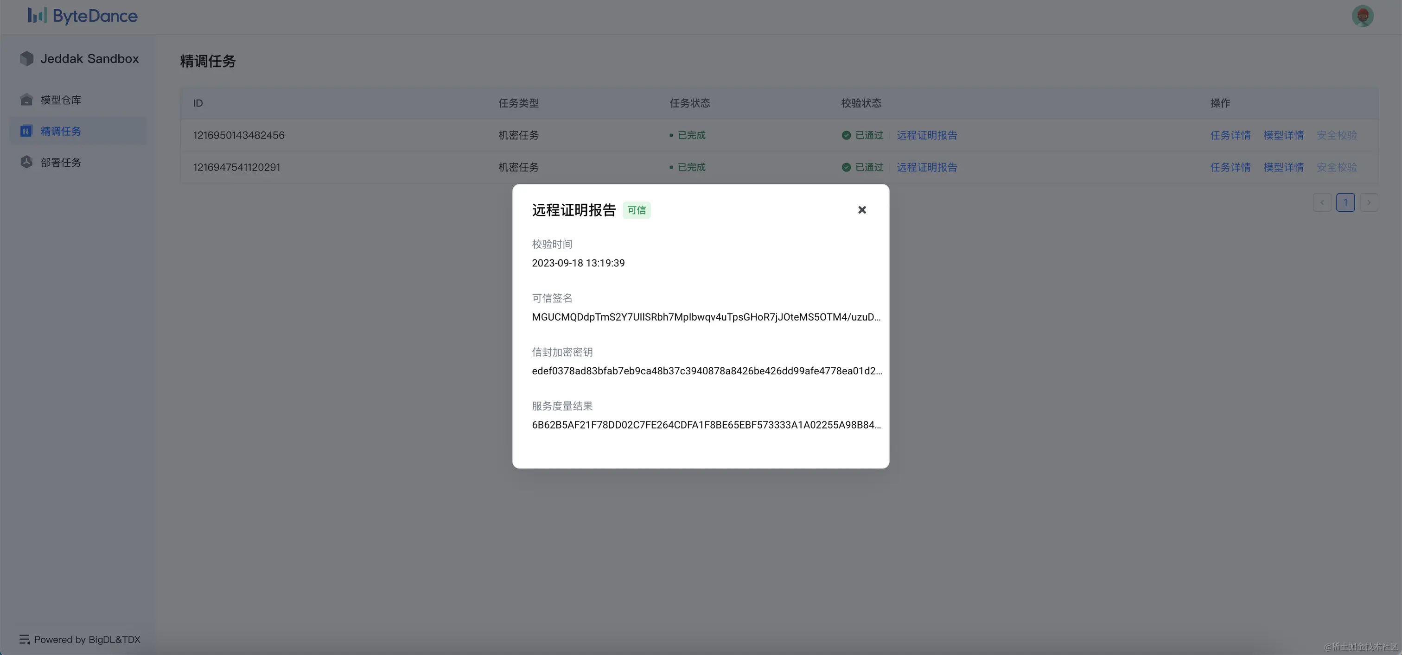Click green passed check icon in first row
The height and width of the screenshot is (655, 1402).
pos(846,135)
